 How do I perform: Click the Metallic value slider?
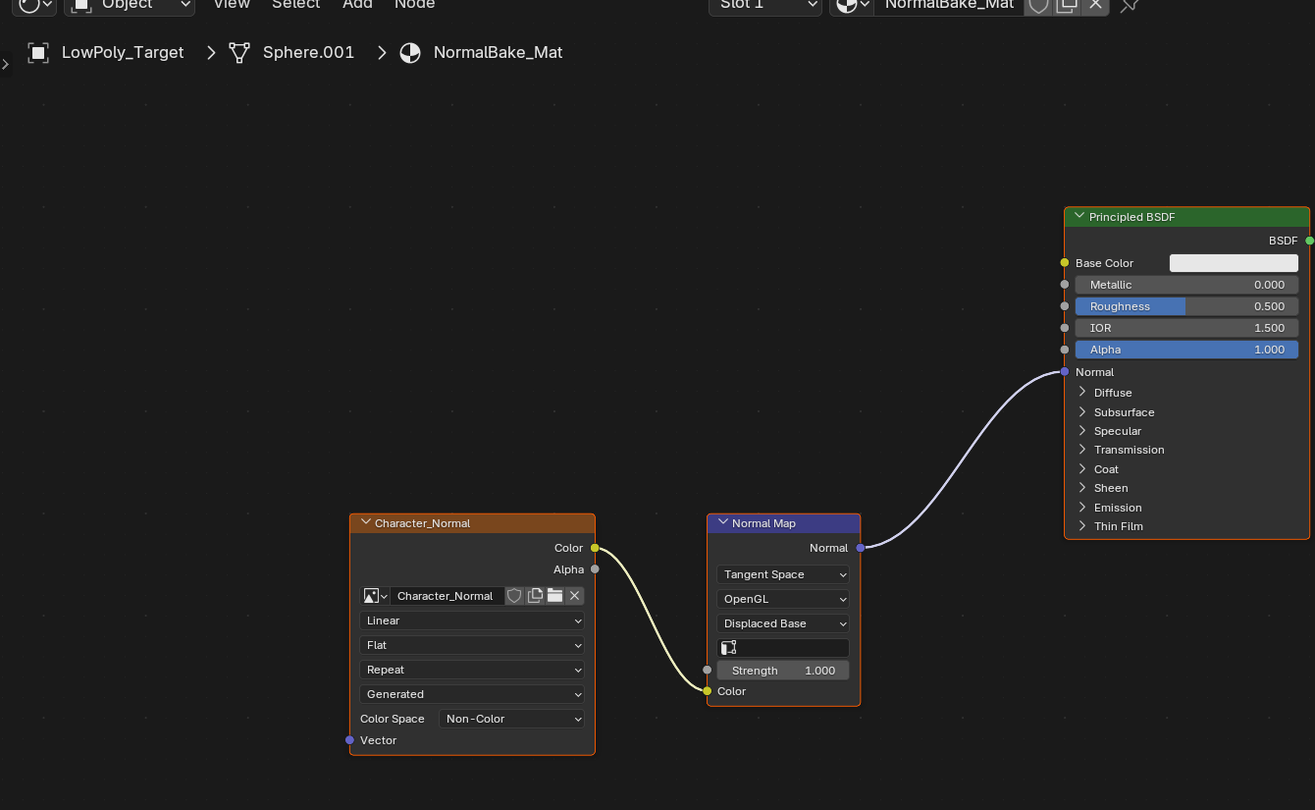point(1186,285)
